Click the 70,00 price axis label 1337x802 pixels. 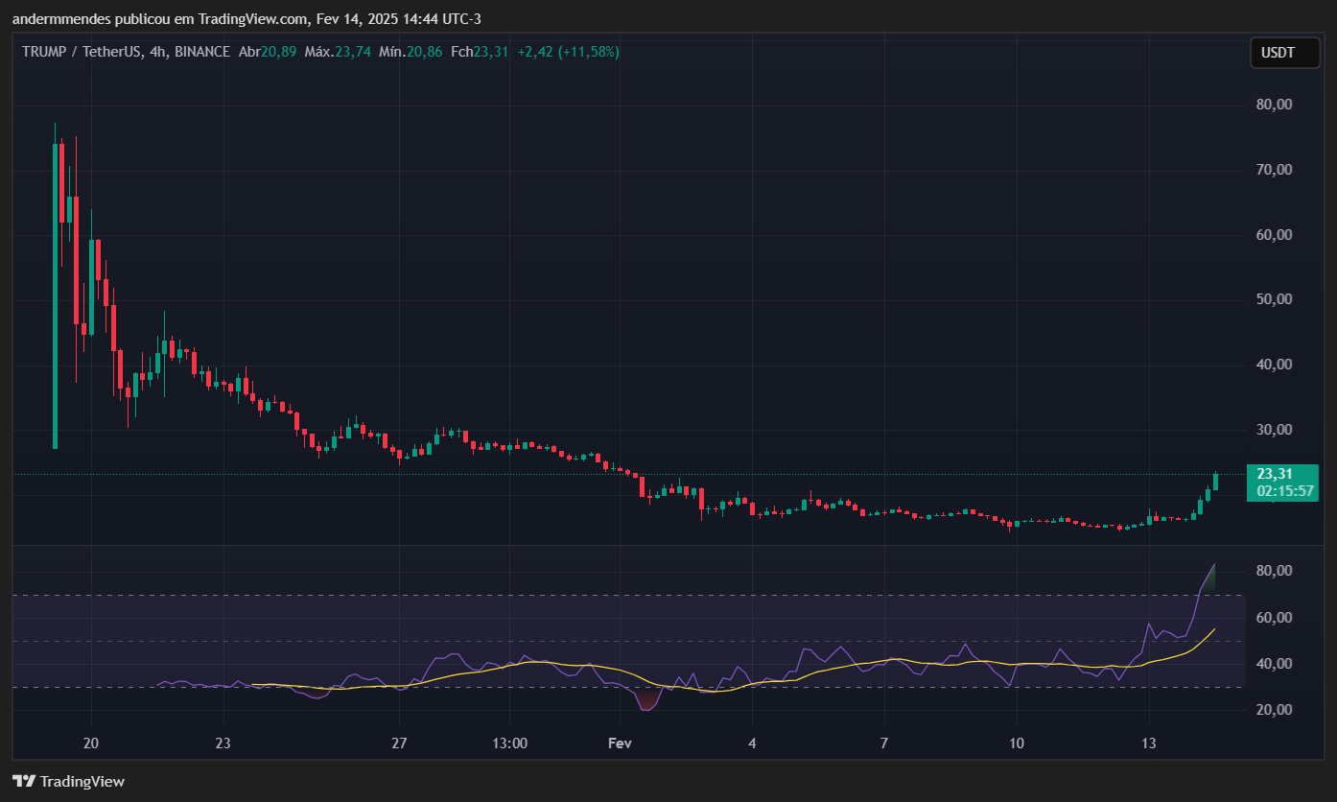(1275, 170)
